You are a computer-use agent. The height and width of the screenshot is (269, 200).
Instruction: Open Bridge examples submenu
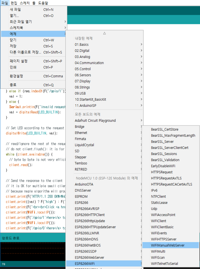click(x=105, y=127)
